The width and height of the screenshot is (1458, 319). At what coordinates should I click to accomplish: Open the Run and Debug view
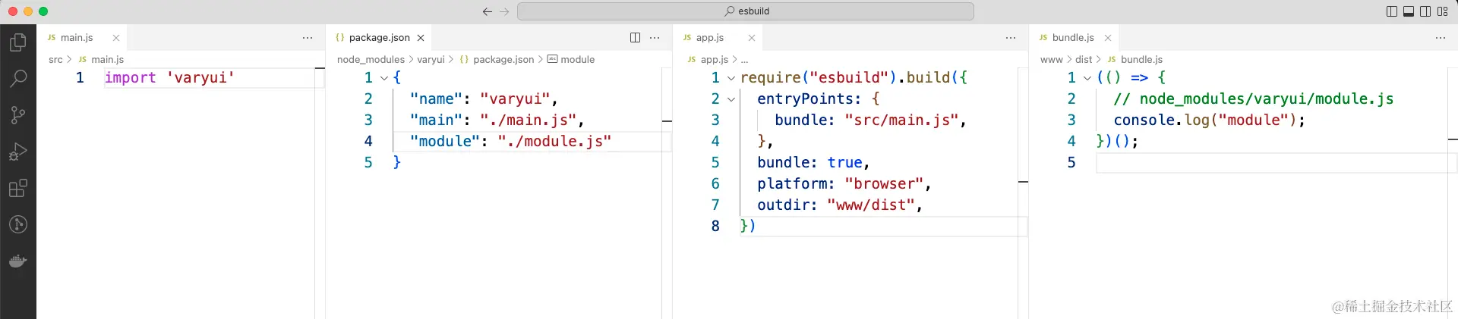tap(17, 152)
